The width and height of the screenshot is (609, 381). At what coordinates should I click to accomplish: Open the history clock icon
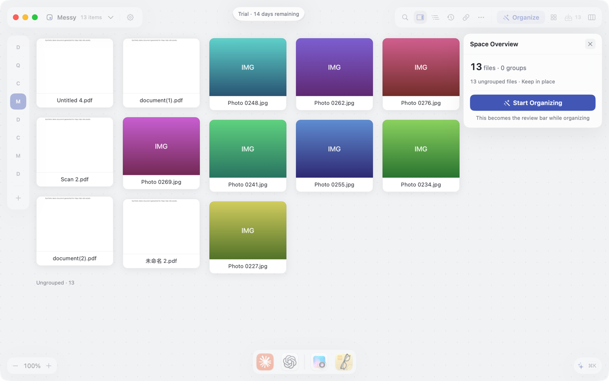tap(451, 18)
